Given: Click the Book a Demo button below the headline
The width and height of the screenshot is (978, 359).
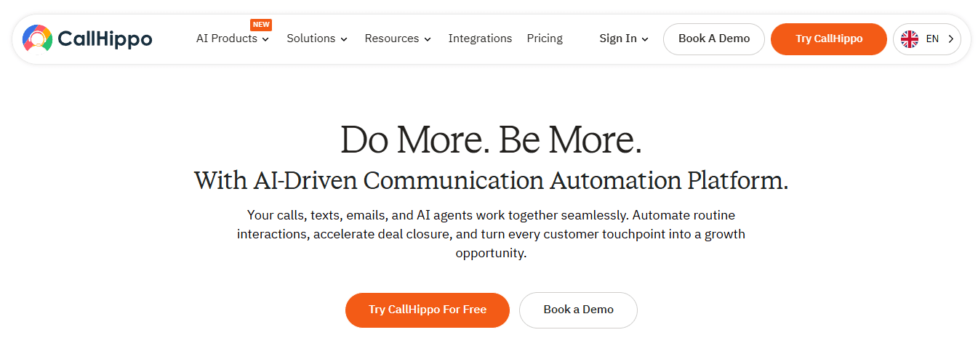Looking at the screenshot, I should click(x=579, y=310).
